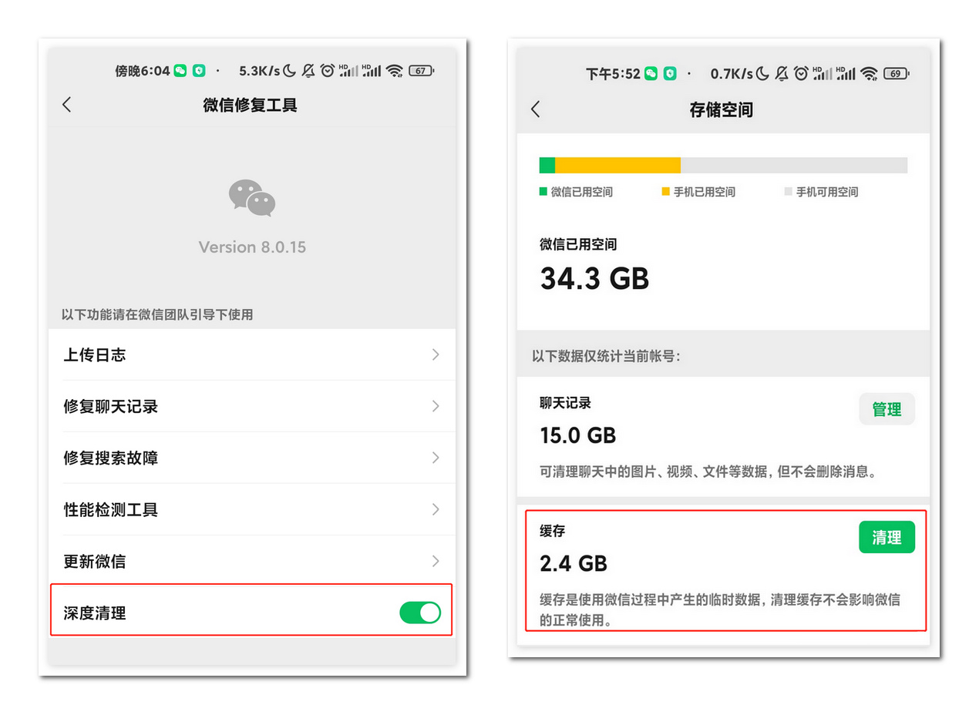Image resolution: width=979 pixels, height=715 pixels.
Task: Open 上传日志 via its chevron
Action: tap(436, 354)
